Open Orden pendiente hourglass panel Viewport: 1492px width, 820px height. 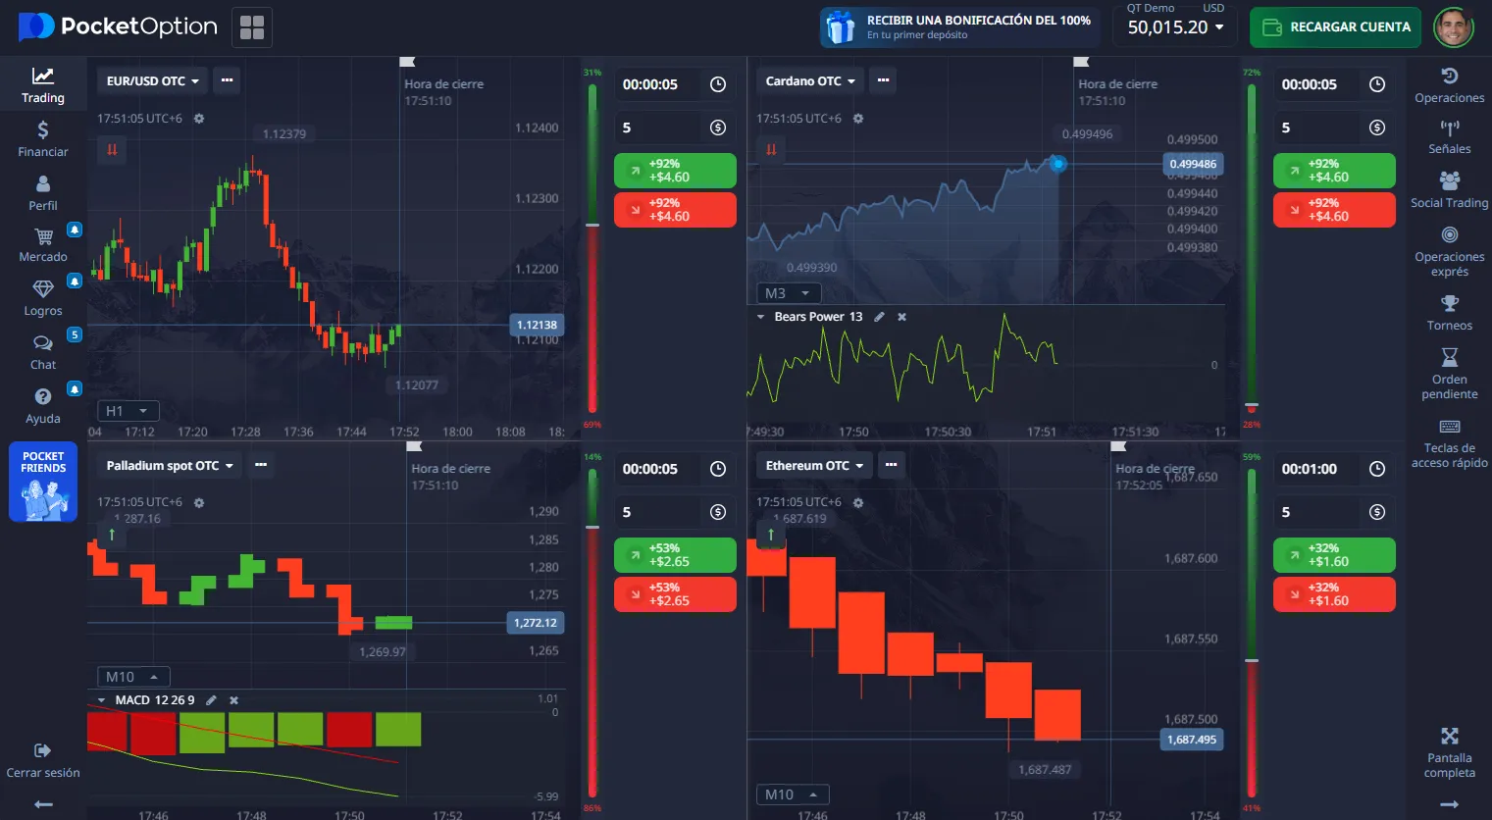(1449, 373)
